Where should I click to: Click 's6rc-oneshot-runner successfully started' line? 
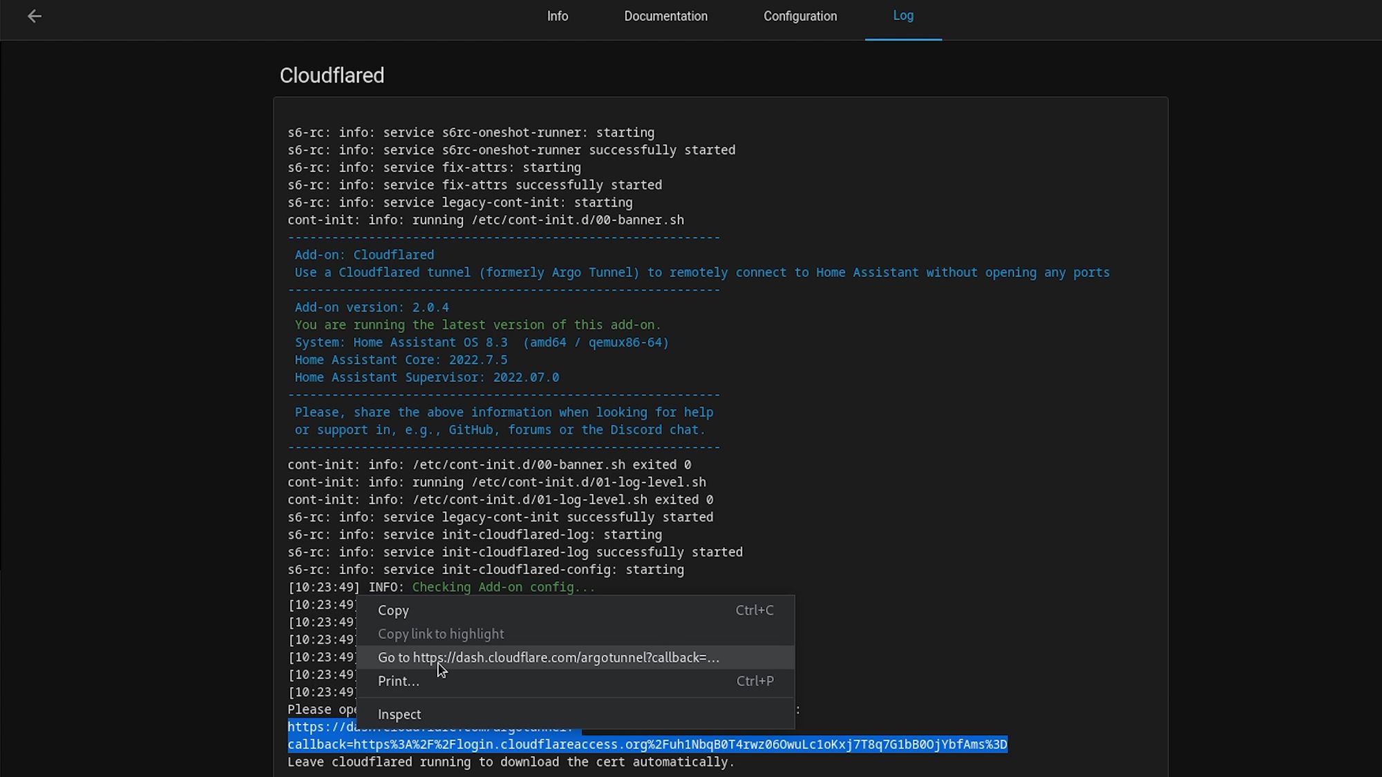[x=511, y=150]
